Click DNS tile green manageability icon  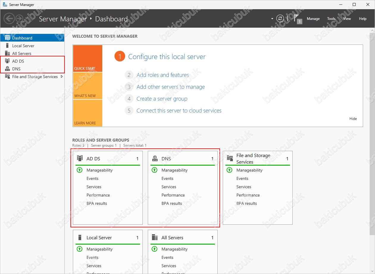tap(154, 170)
